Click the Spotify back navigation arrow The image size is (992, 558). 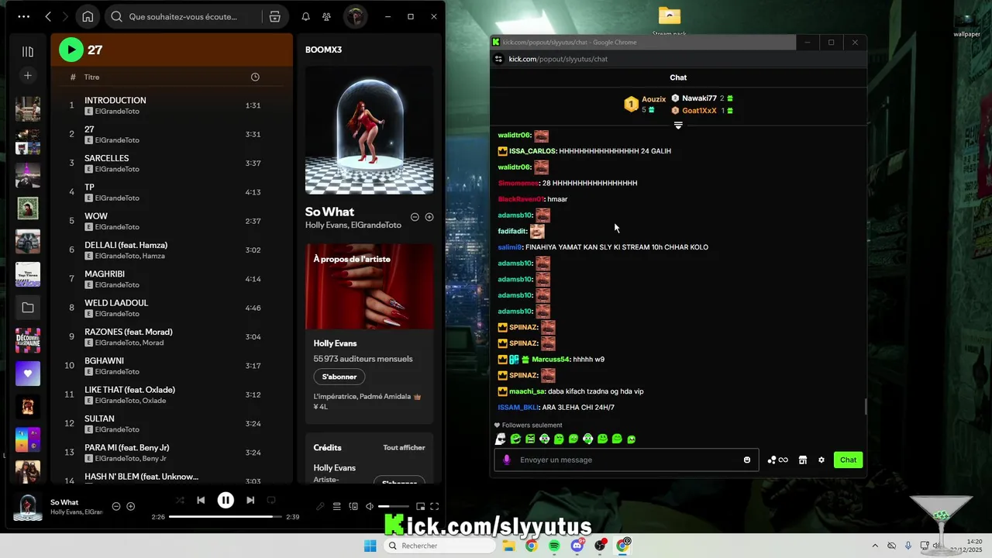point(48,16)
